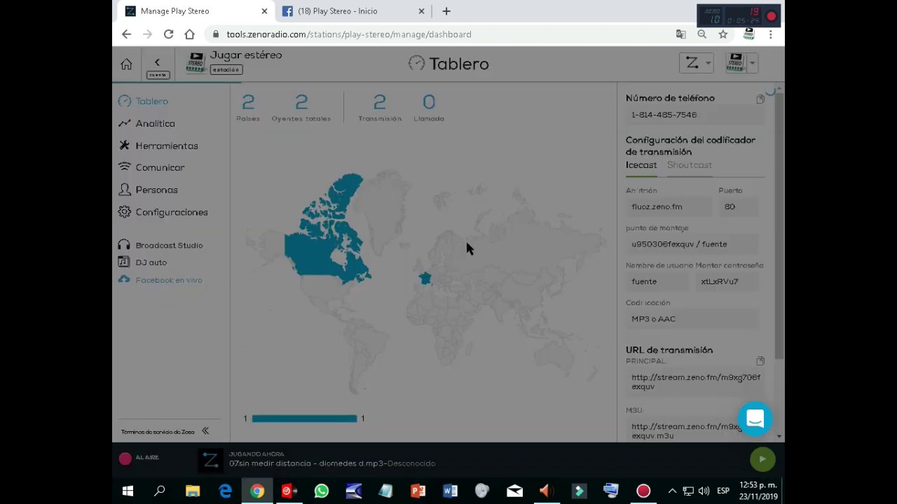The image size is (897, 504).
Task: Click the Países counter
Action: pyautogui.click(x=248, y=108)
